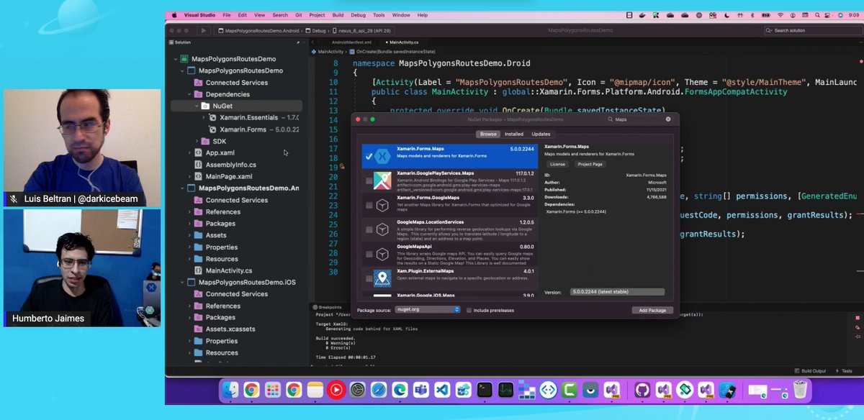Screen dimensions: 864x420
Task: Launch Safari from the Dock
Action: (x=379, y=390)
